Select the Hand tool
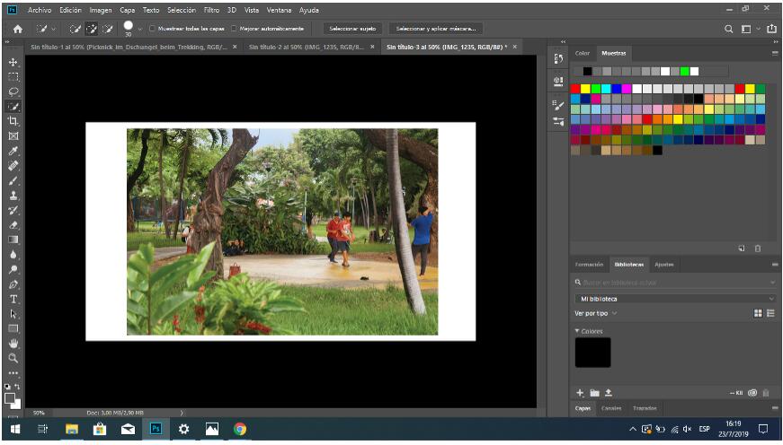The height and width of the screenshot is (445, 783). pyautogui.click(x=13, y=344)
